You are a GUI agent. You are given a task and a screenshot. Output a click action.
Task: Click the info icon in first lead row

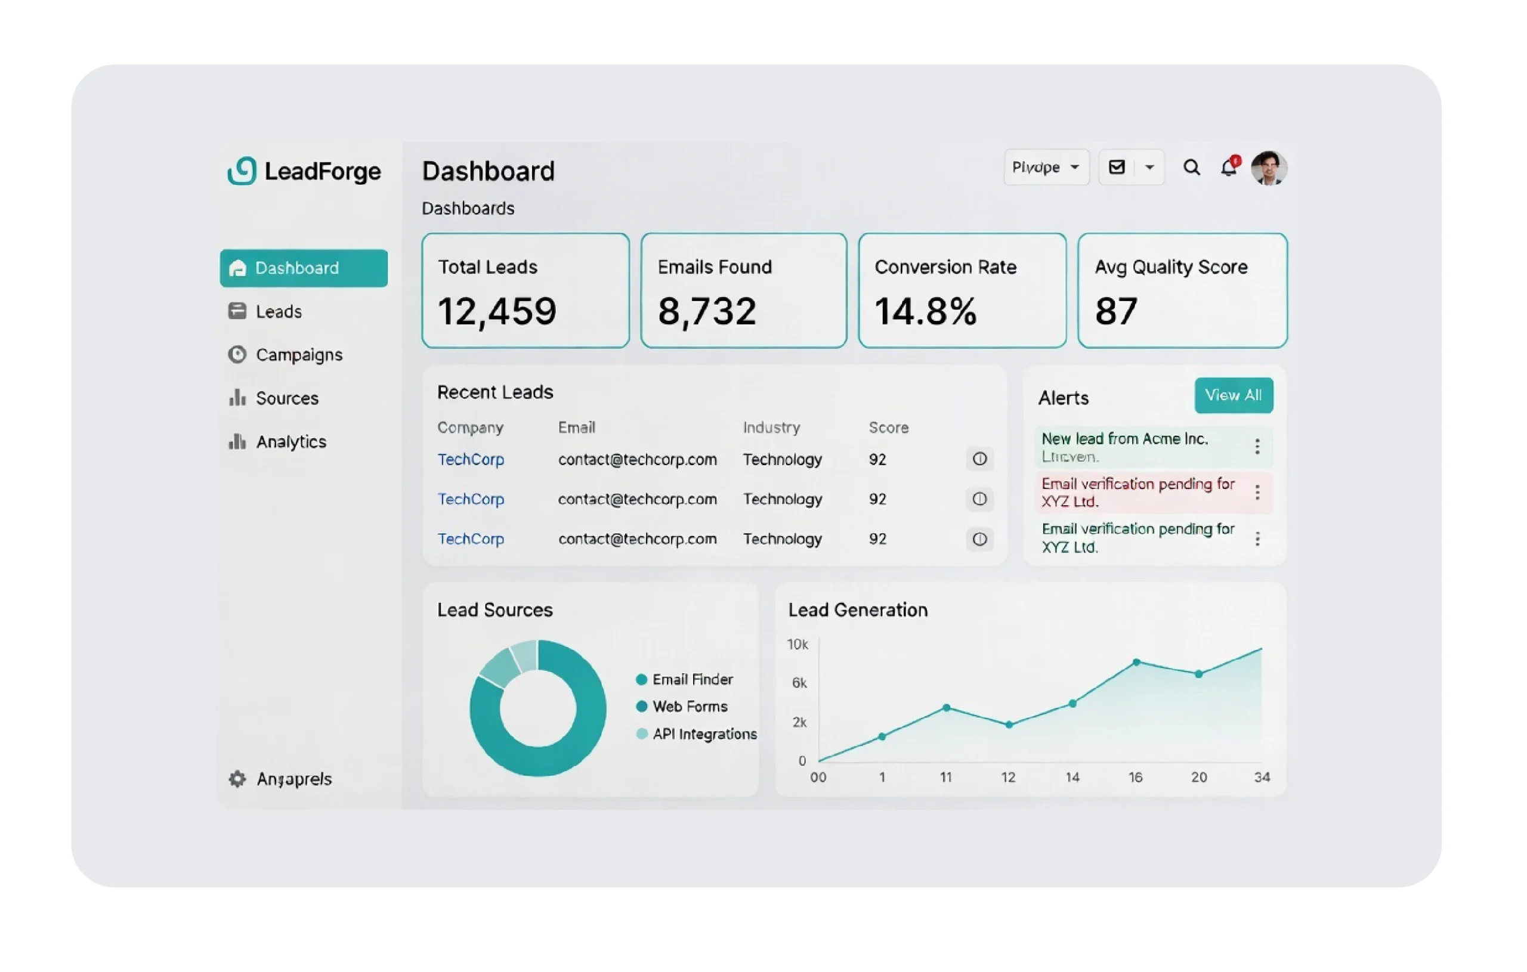pyautogui.click(x=980, y=459)
